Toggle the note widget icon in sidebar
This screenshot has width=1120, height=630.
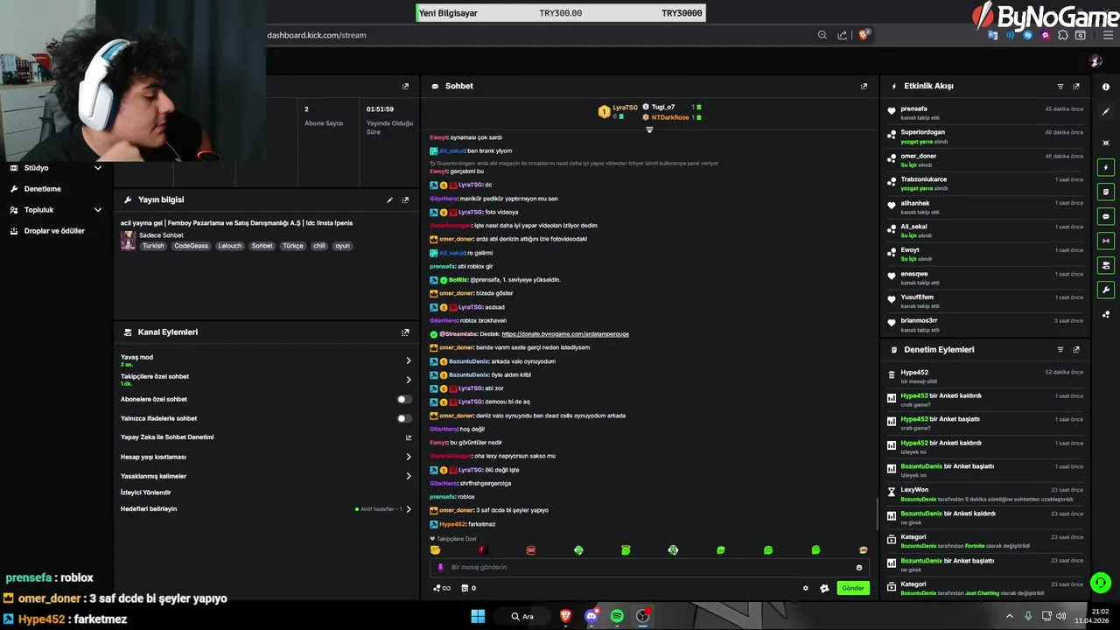point(1106,192)
